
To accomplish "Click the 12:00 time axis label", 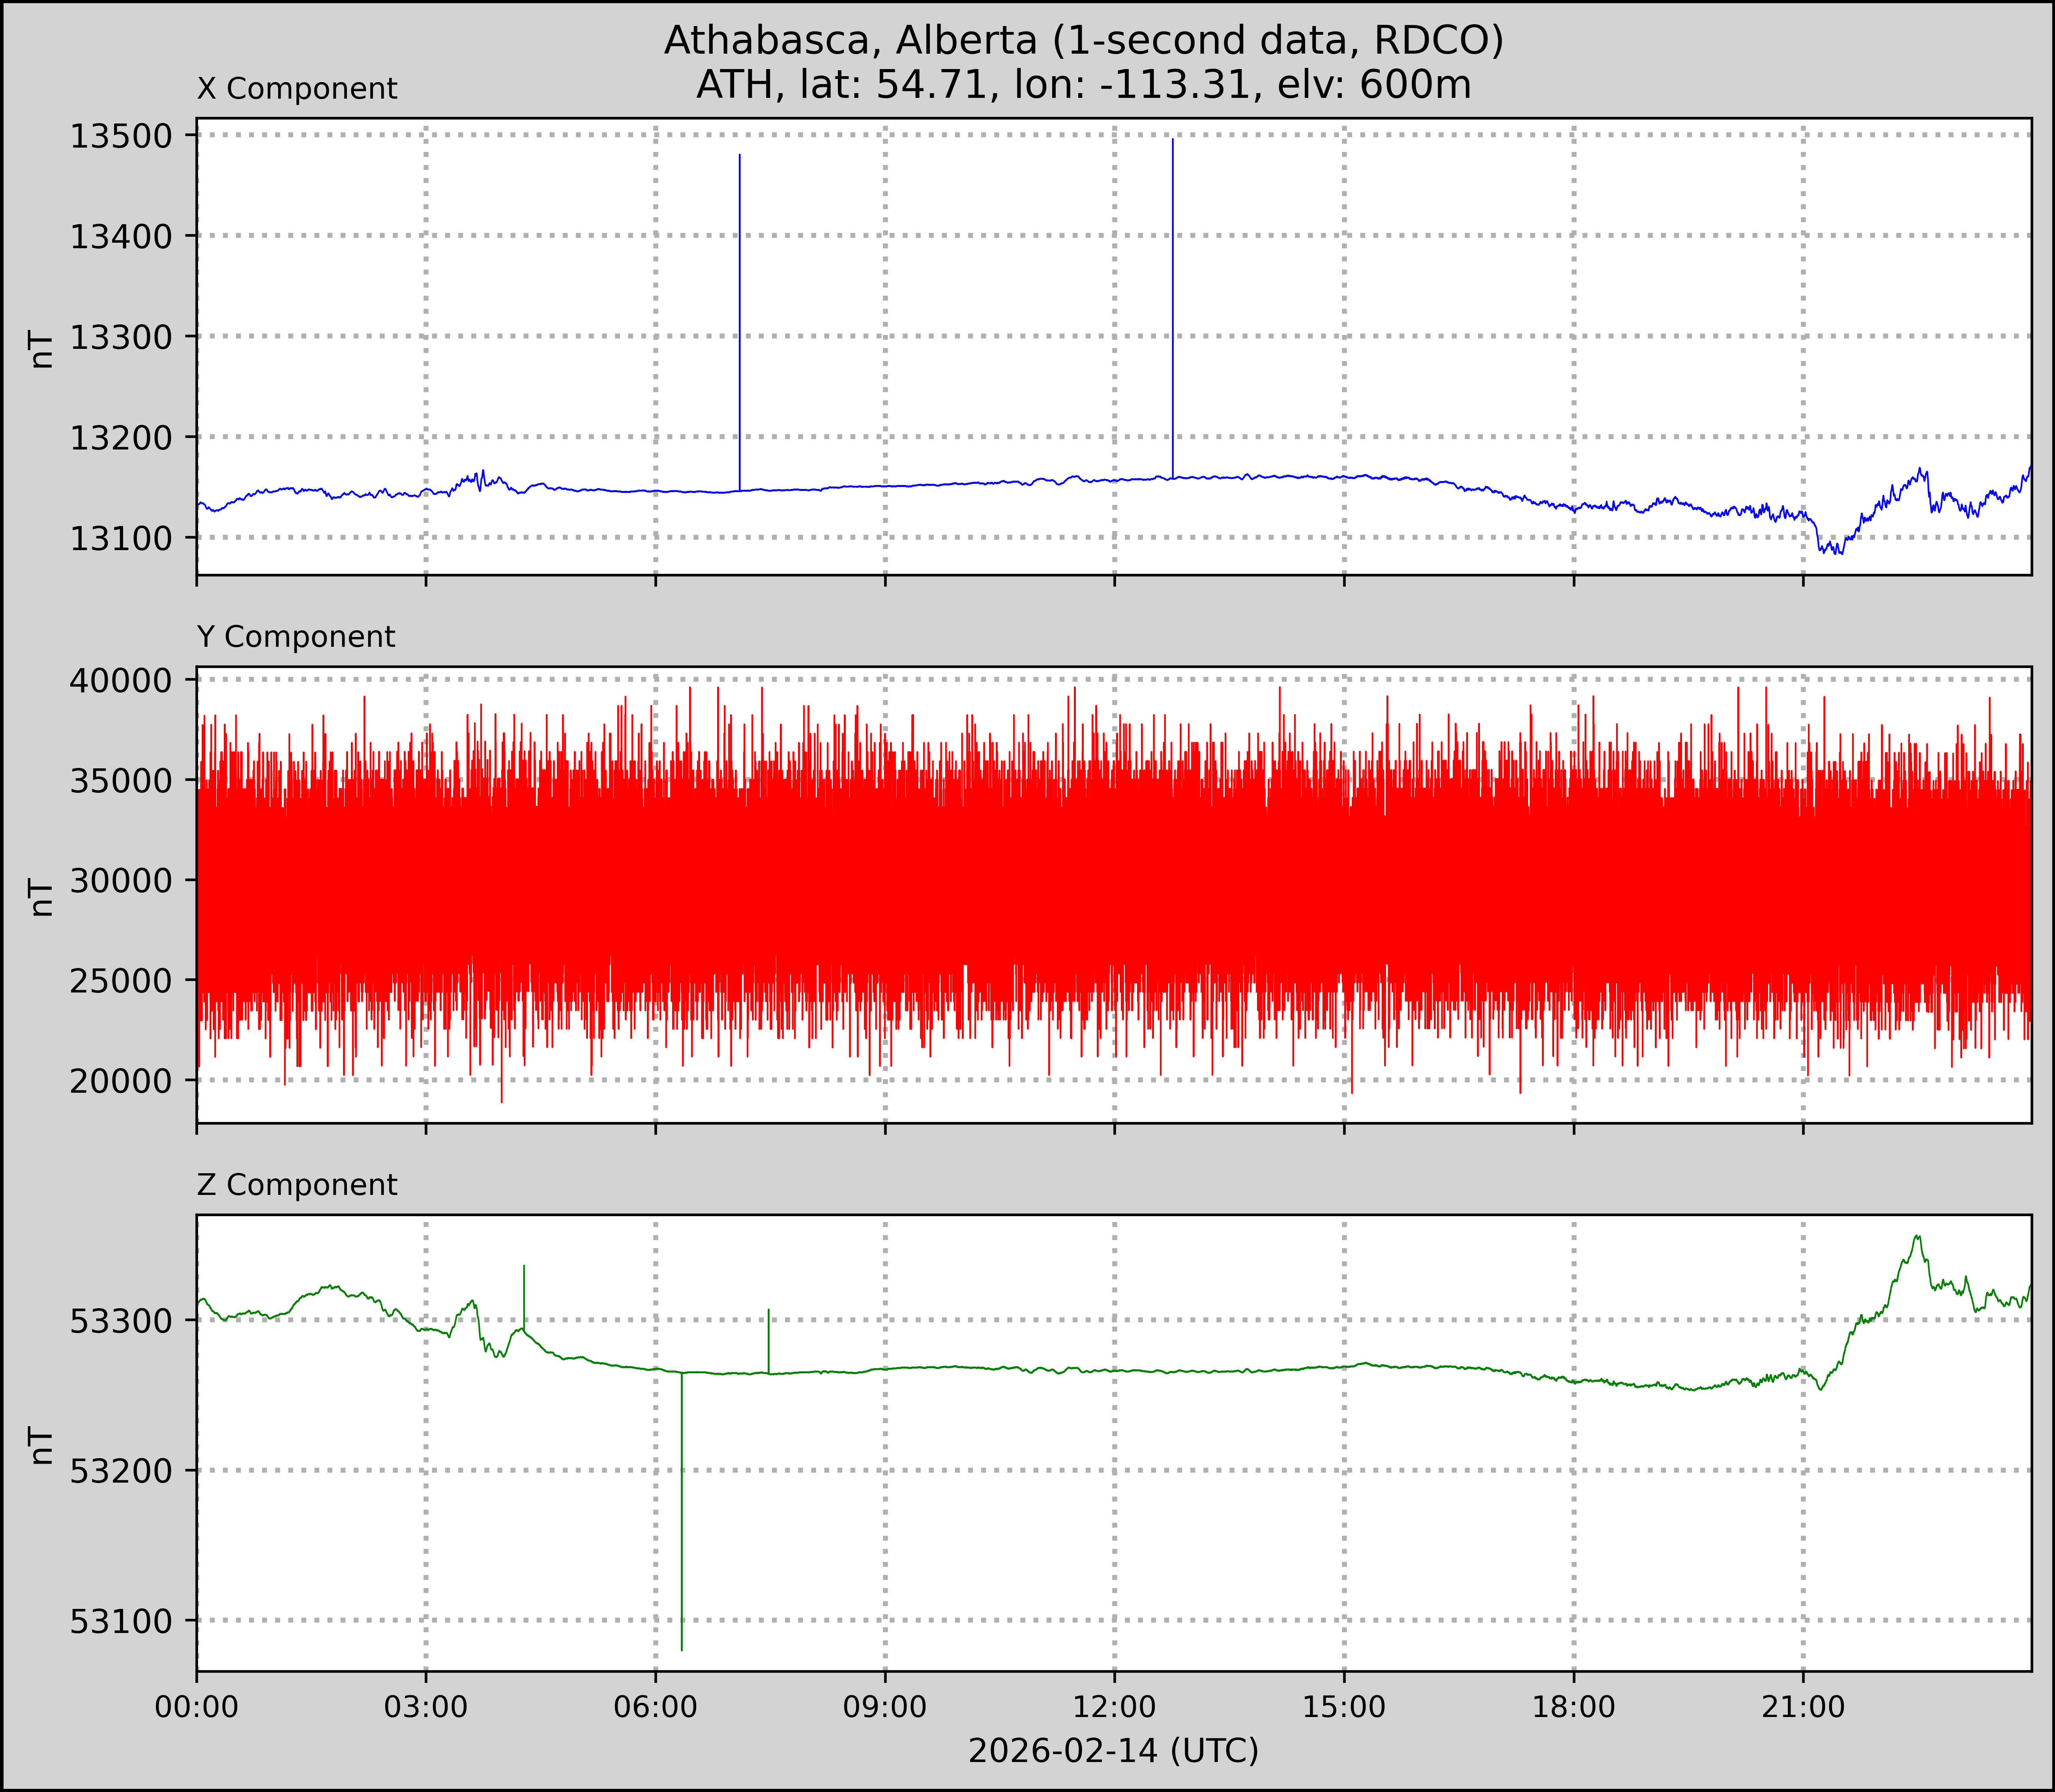I will (1114, 1707).
